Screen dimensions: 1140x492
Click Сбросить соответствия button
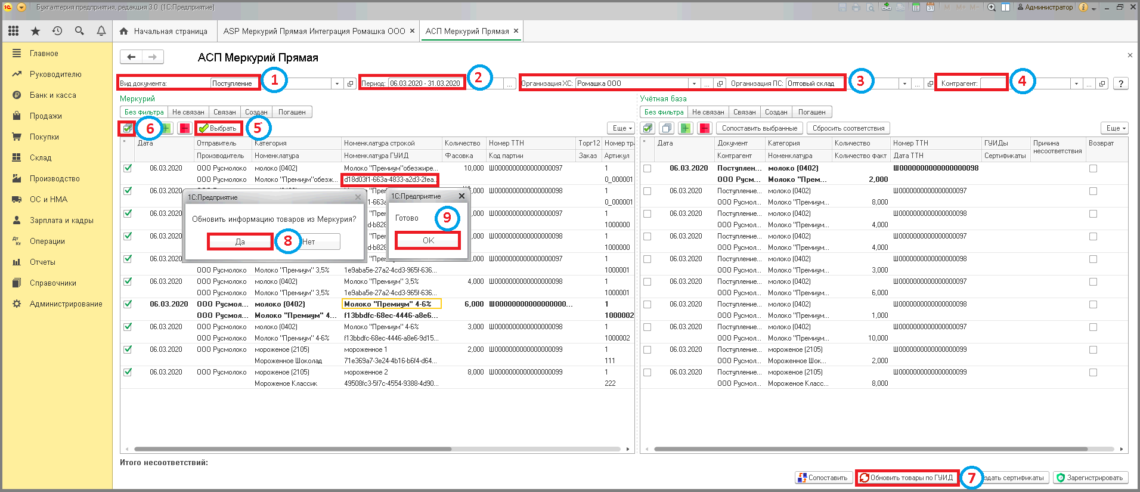coord(848,128)
